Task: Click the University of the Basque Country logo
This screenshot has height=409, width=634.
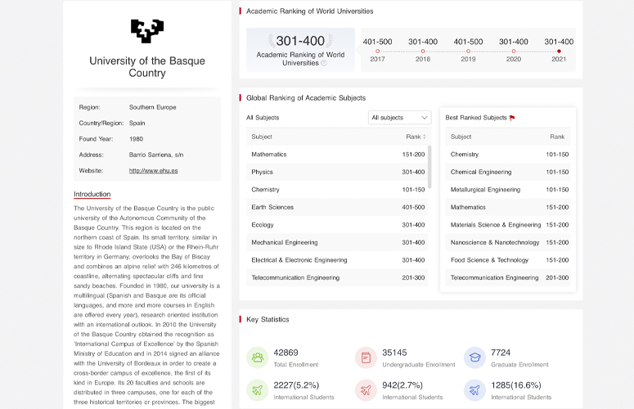Action: [147, 30]
